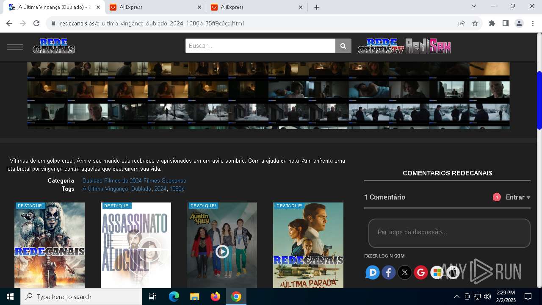Click the RedeCanais logo in the header
The image size is (542, 305).
[x=54, y=46]
